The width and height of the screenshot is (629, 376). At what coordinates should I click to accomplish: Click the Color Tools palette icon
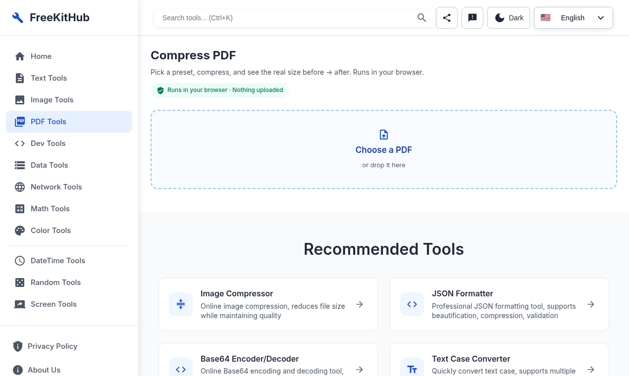[x=20, y=231]
